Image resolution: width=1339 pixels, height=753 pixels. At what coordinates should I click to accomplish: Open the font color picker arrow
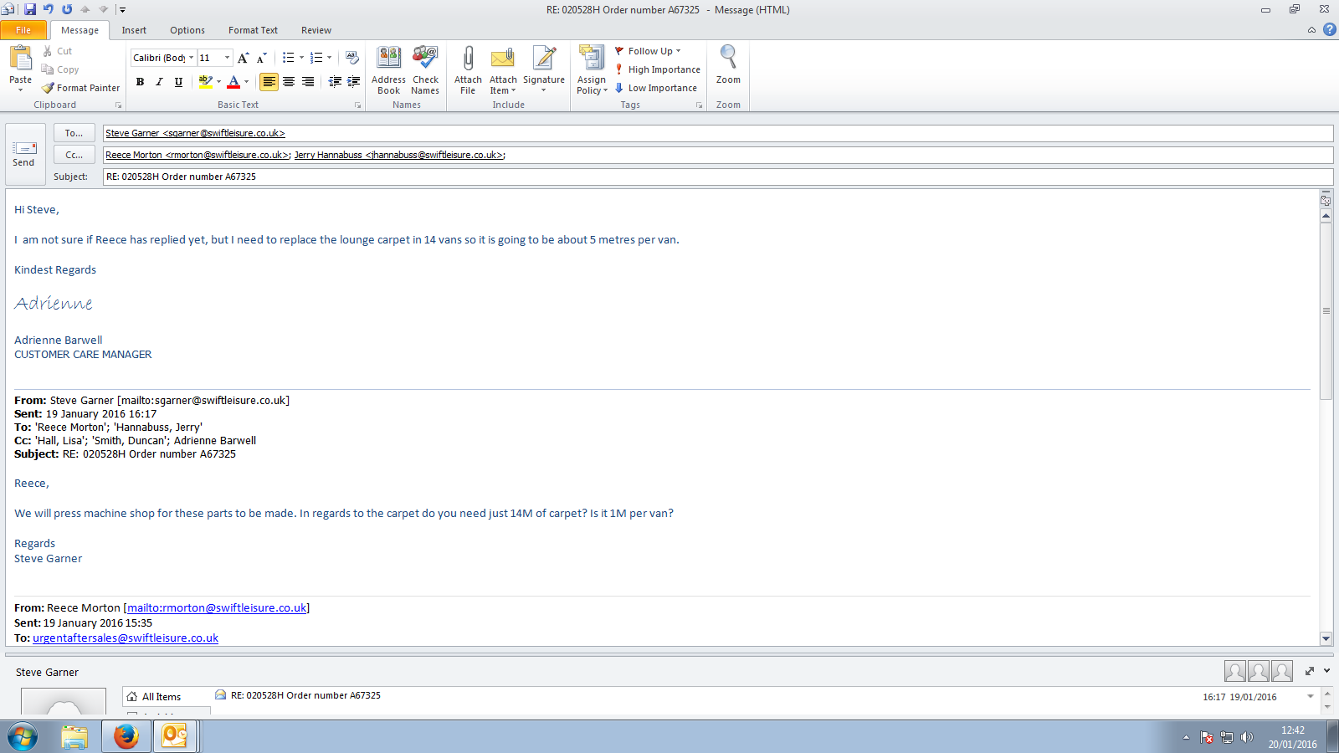tap(247, 82)
